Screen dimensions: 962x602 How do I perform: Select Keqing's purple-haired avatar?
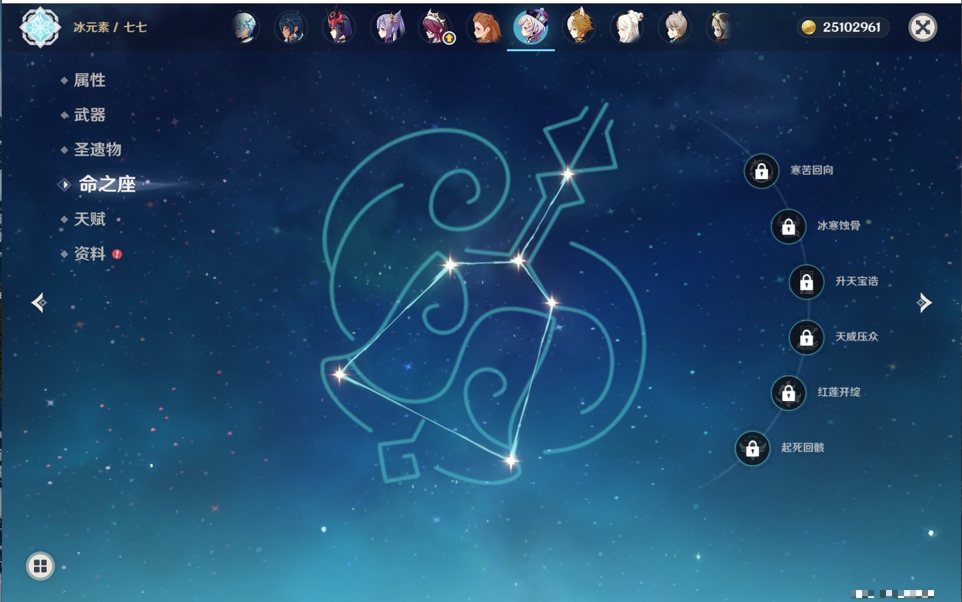pyautogui.click(x=388, y=27)
